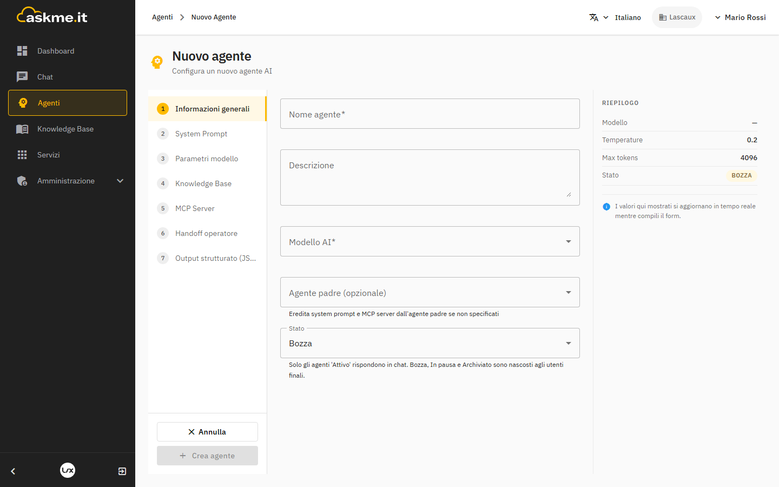This screenshot has width=779, height=487.
Task: Grab the Descrizione resize handle
Action: click(x=569, y=194)
